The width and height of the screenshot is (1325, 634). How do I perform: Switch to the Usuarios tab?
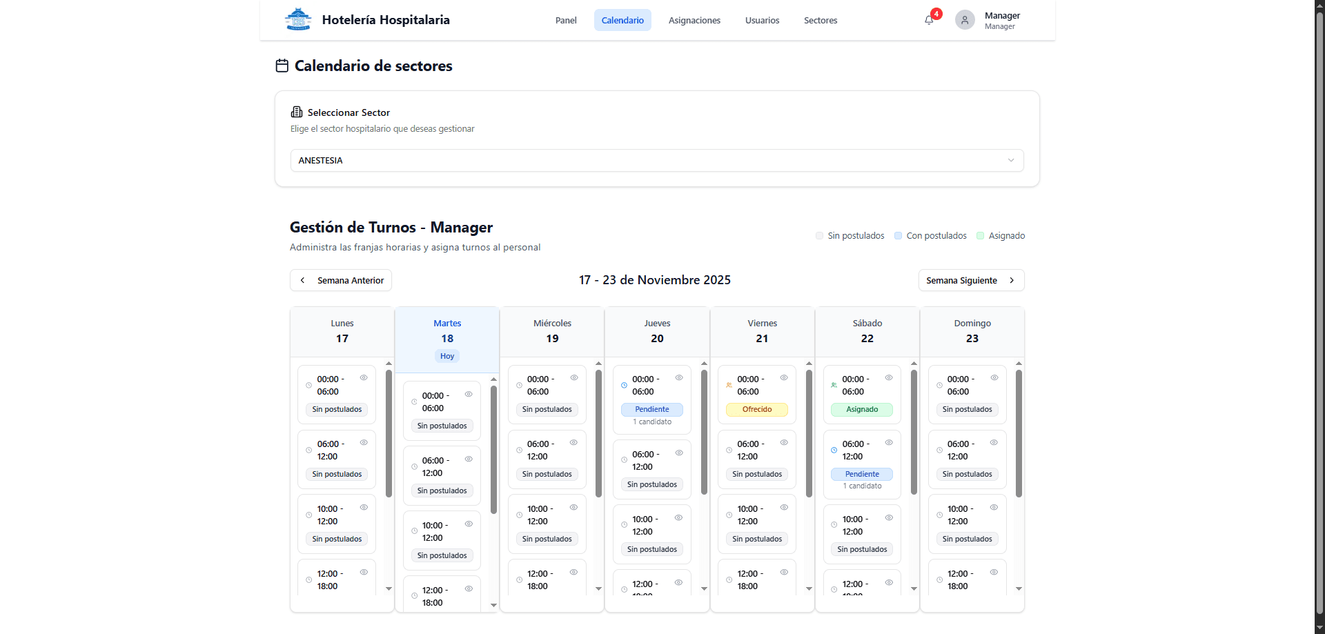[x=762, y=20]
